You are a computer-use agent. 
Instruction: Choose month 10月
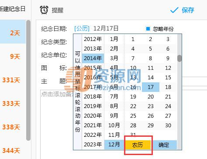pos(114,125)
